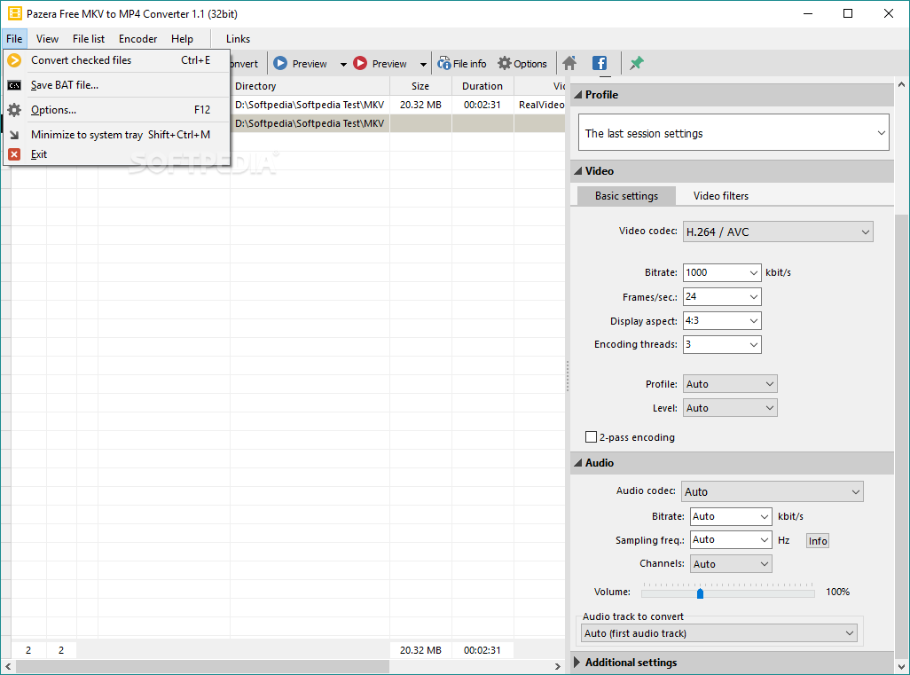Open Options from the toolbar gear

click(x=523, y=63)
